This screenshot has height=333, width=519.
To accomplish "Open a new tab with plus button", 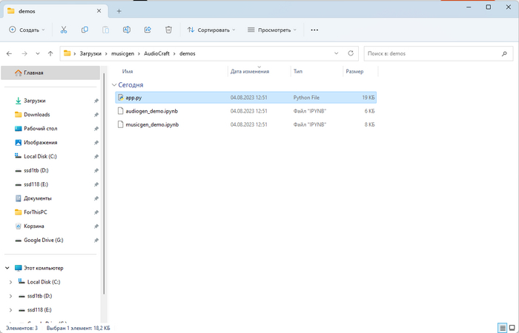I will (119, 11).
